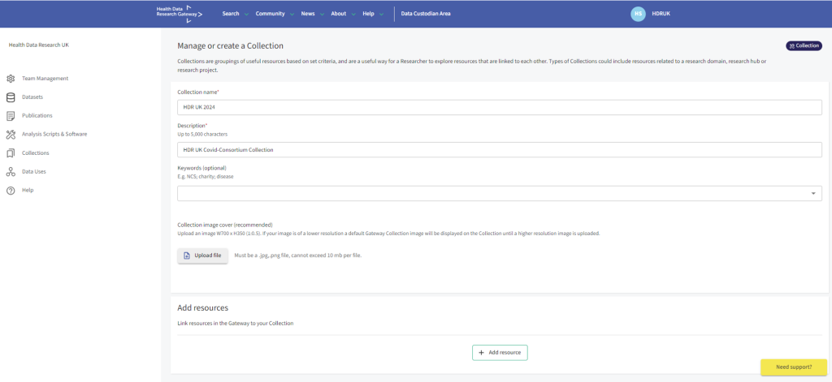Open Analysis Scripts & Software
This screenshot has height=382, width=832.
(x=54, y=135)
